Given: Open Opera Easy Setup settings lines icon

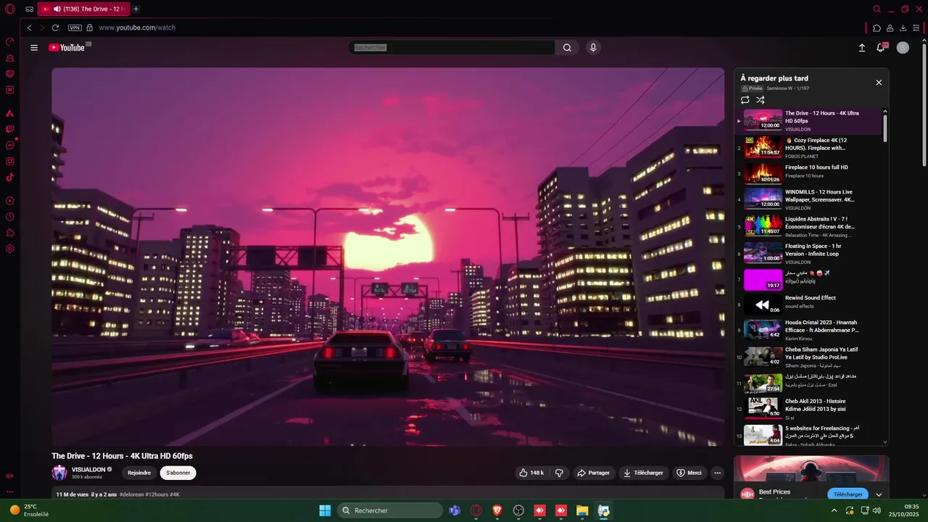Looking at the screenshot, I should click(916, 28).
